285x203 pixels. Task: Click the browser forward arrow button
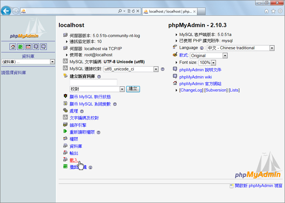15,11
